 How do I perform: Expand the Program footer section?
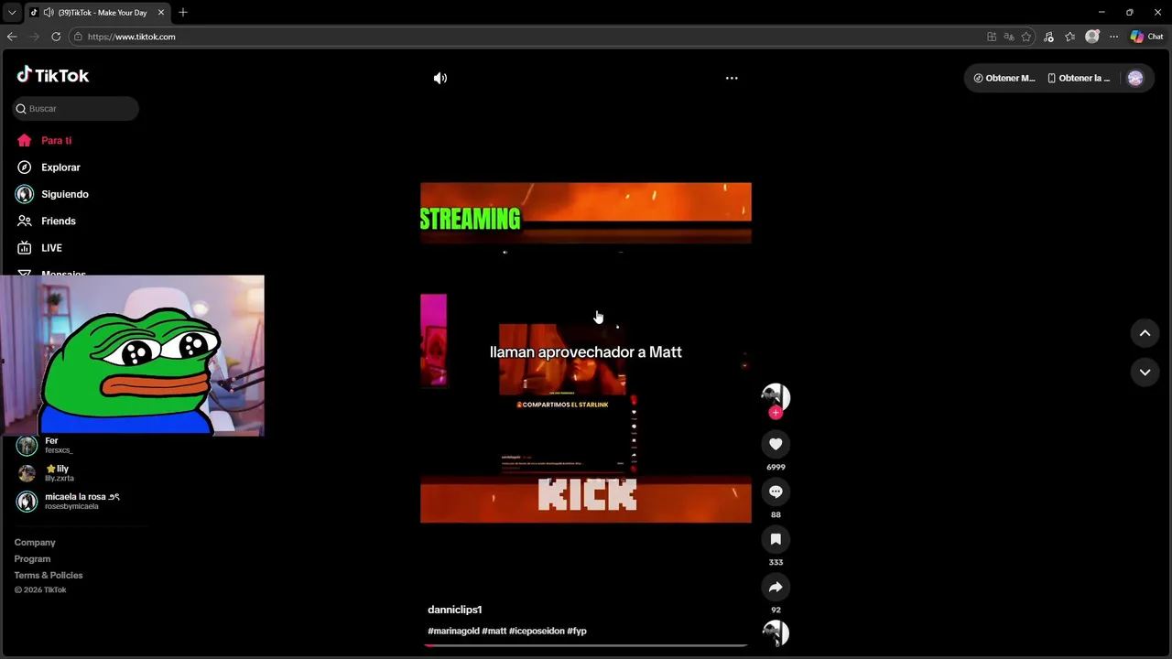[x=32, y=559]
